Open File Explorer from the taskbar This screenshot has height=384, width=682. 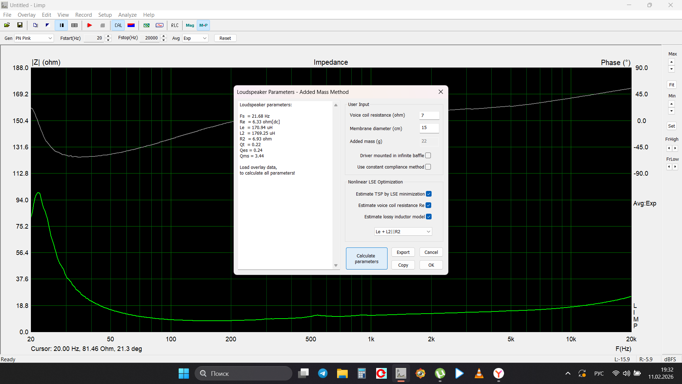(x=342, y=373)
